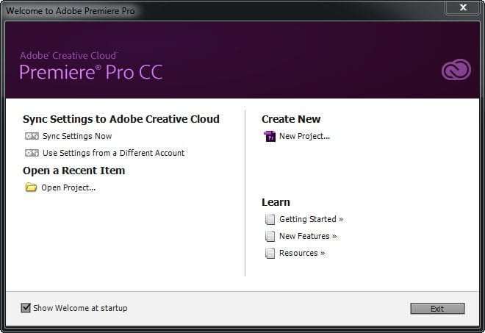Open the Open Project... link
The width and height of the screenshot is (485, 333).
(x=68, y=187)
